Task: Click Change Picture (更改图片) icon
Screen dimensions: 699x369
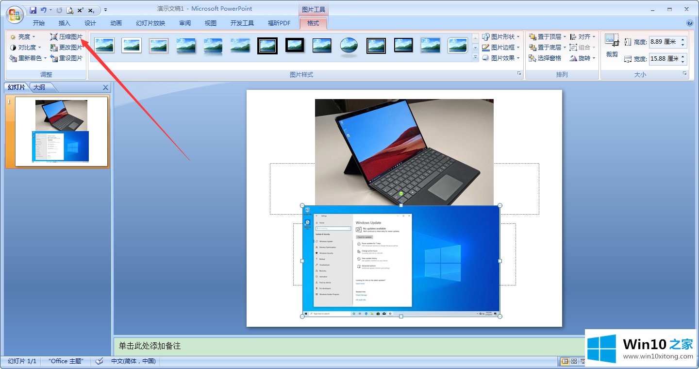Action: point(54,48)
